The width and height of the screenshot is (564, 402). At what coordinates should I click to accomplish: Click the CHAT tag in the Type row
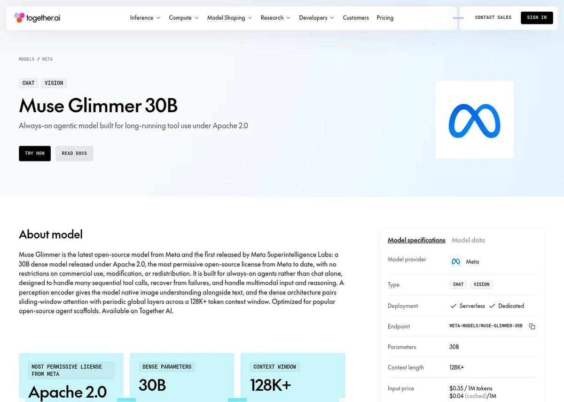tap(458, 285)
